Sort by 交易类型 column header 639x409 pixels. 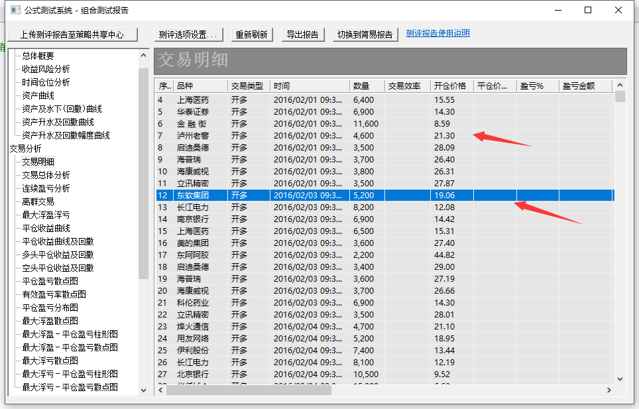click(249, 86)
